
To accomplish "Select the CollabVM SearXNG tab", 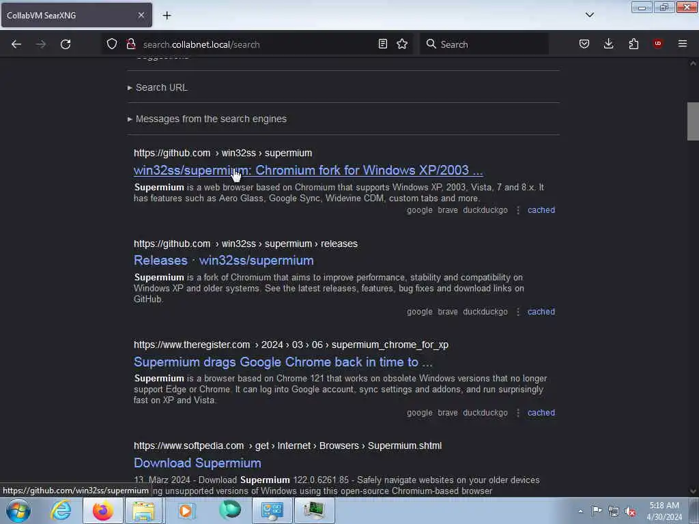I will [x=76, y=15].
